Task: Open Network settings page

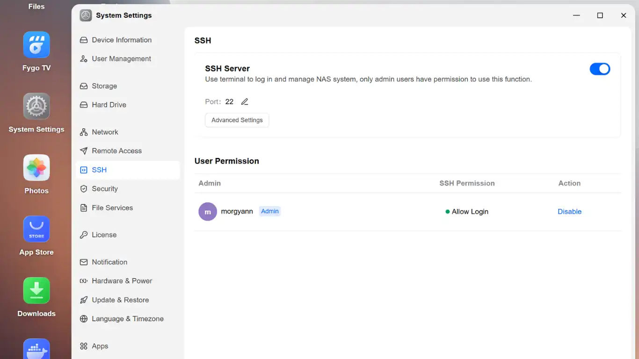Action: 128,132
